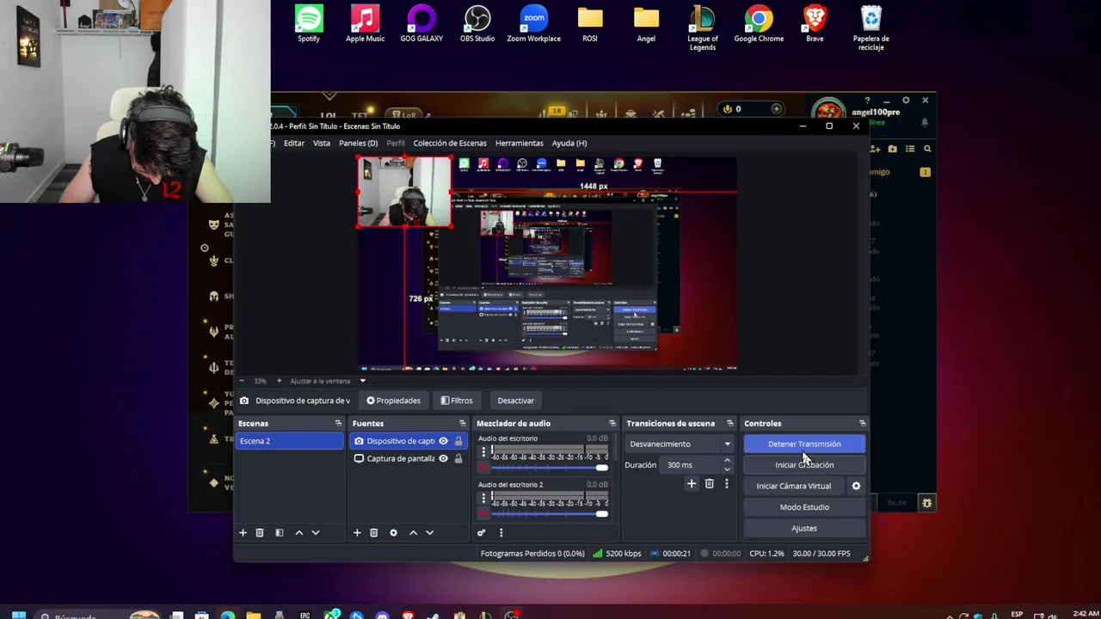The image size is (1101, 619).
Task: Open Paneles (D) menu
Action: [x=358, y=144]
